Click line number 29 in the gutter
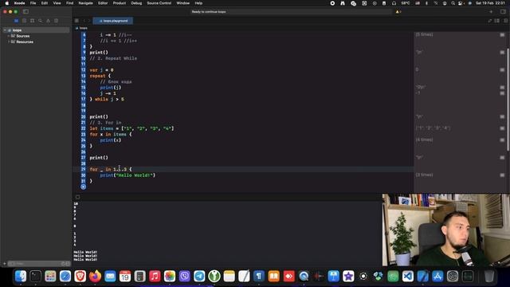Screen dimensions: 510x287 [x=83, y=169]
